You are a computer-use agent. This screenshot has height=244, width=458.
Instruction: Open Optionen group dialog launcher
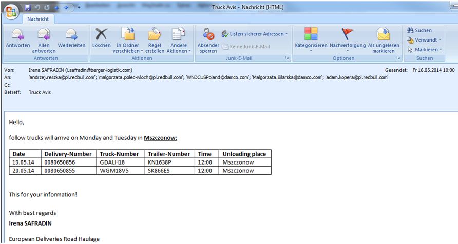tap(398, 58)
